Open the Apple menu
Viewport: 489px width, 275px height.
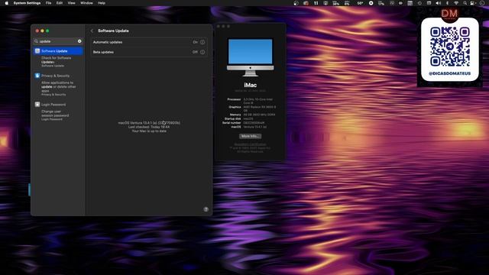7,3
